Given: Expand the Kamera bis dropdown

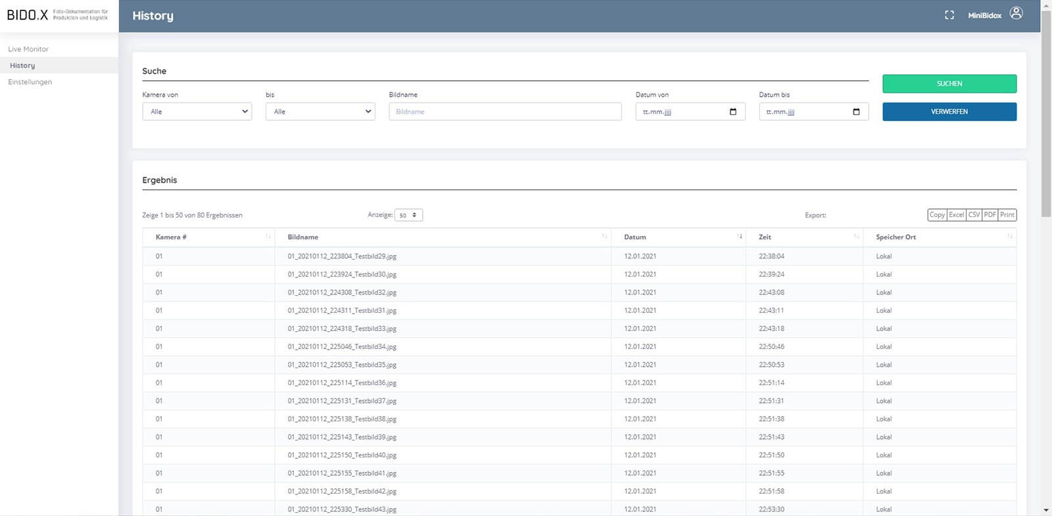Looking at the screenshot, I should (x=320, y=112).
